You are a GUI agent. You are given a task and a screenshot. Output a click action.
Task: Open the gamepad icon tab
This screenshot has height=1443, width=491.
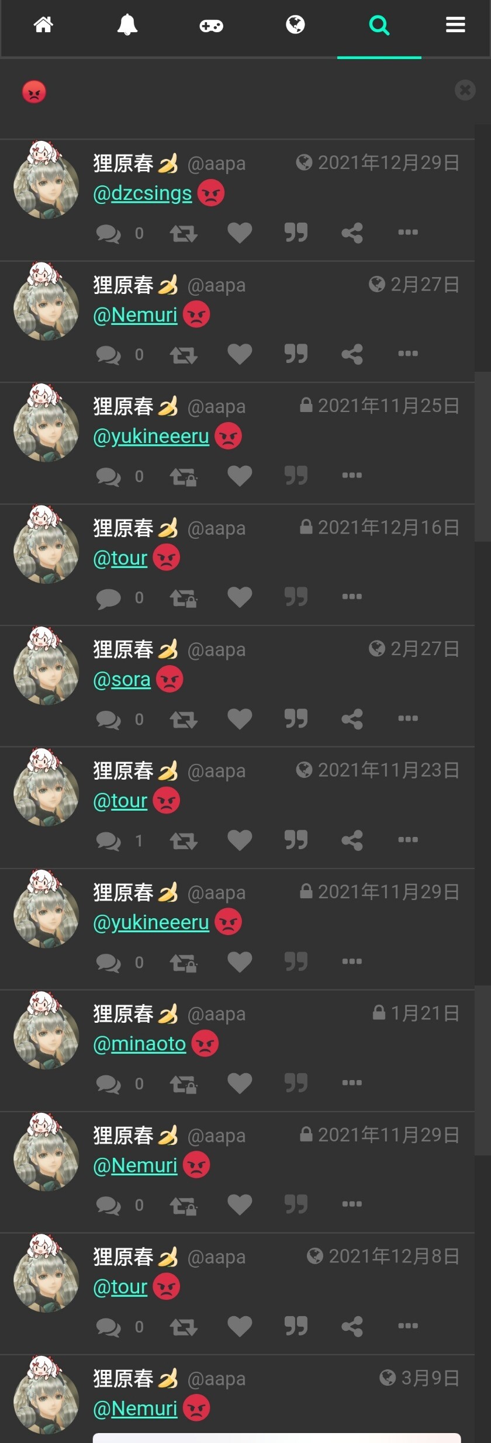point(211,26)
